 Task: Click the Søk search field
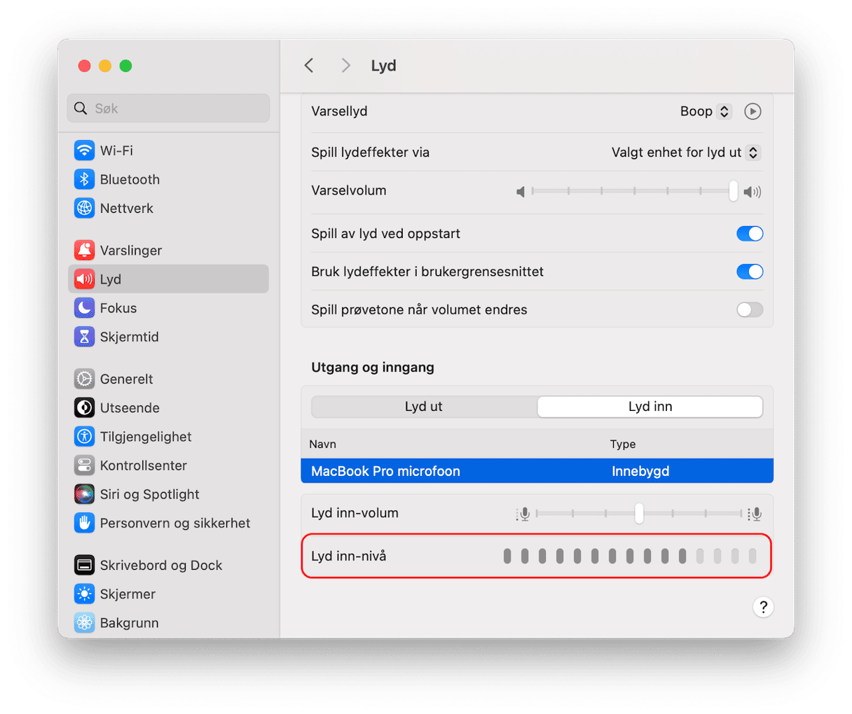169,108
